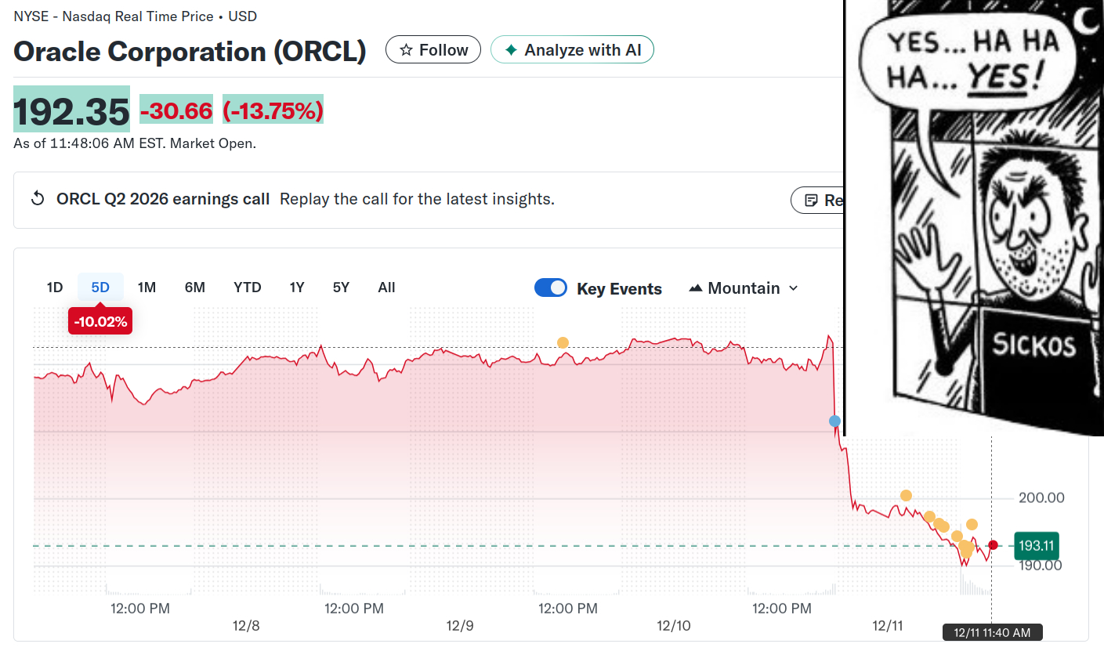Expand the Mountain dropdown chevron
Viewport: 1104px width, 651px height.
coord(793,288)
